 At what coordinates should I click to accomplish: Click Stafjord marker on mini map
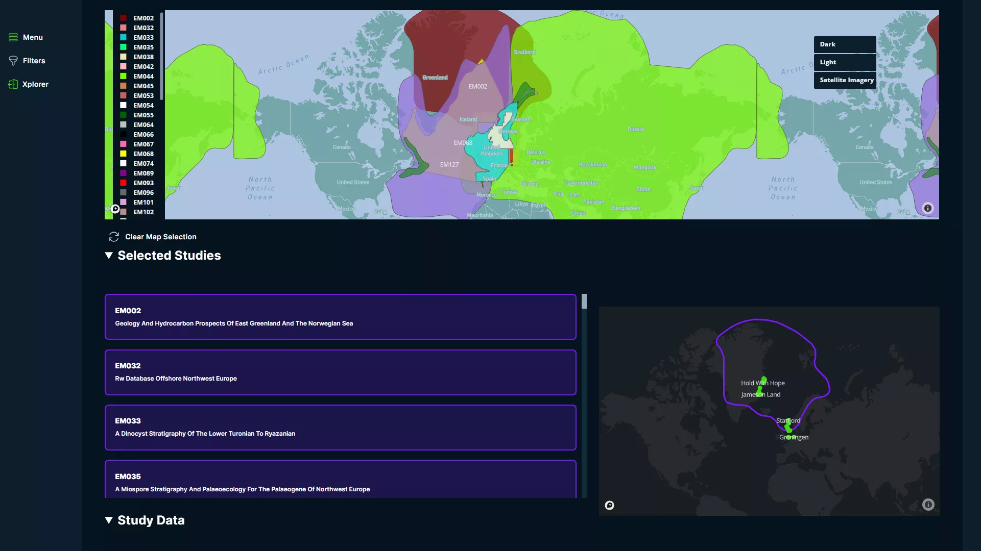point(788,422)
